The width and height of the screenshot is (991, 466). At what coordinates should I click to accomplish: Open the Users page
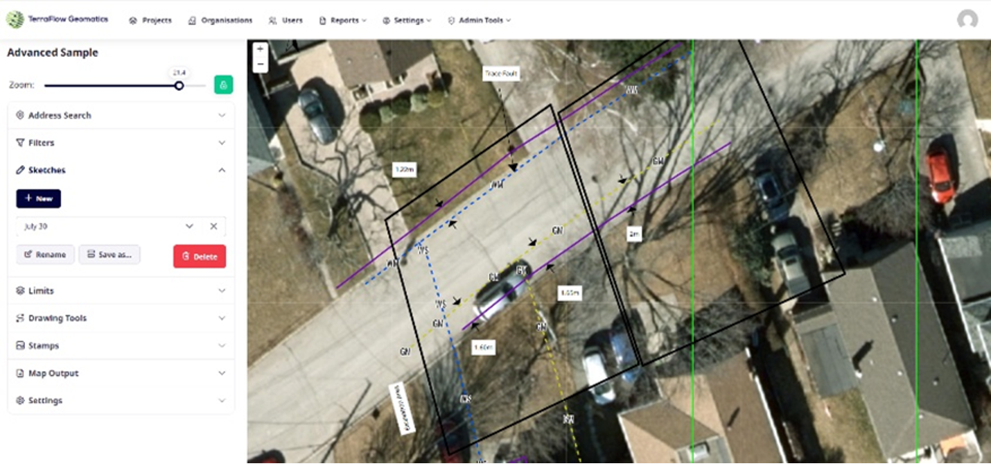286,20
